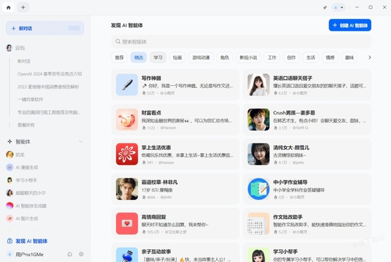Open 超爱聊天的小宁 agent avatar
Viewport: 391px width, 262px height.
pyautogui.click(x=10, y=193)
